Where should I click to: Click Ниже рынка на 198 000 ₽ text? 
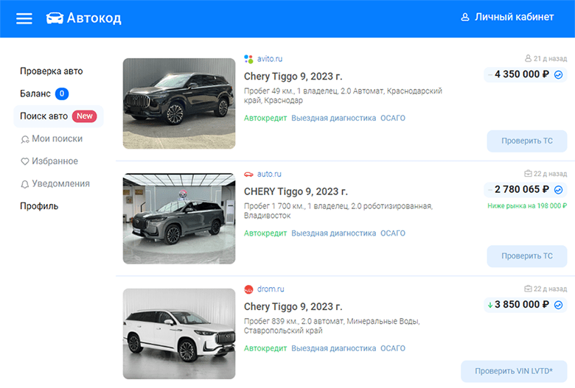[x=527, y=206]
